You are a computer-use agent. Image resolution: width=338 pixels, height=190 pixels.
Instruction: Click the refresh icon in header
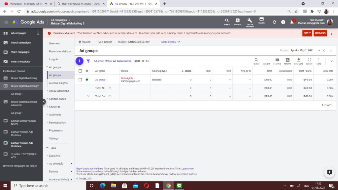(x=274, y=22)
